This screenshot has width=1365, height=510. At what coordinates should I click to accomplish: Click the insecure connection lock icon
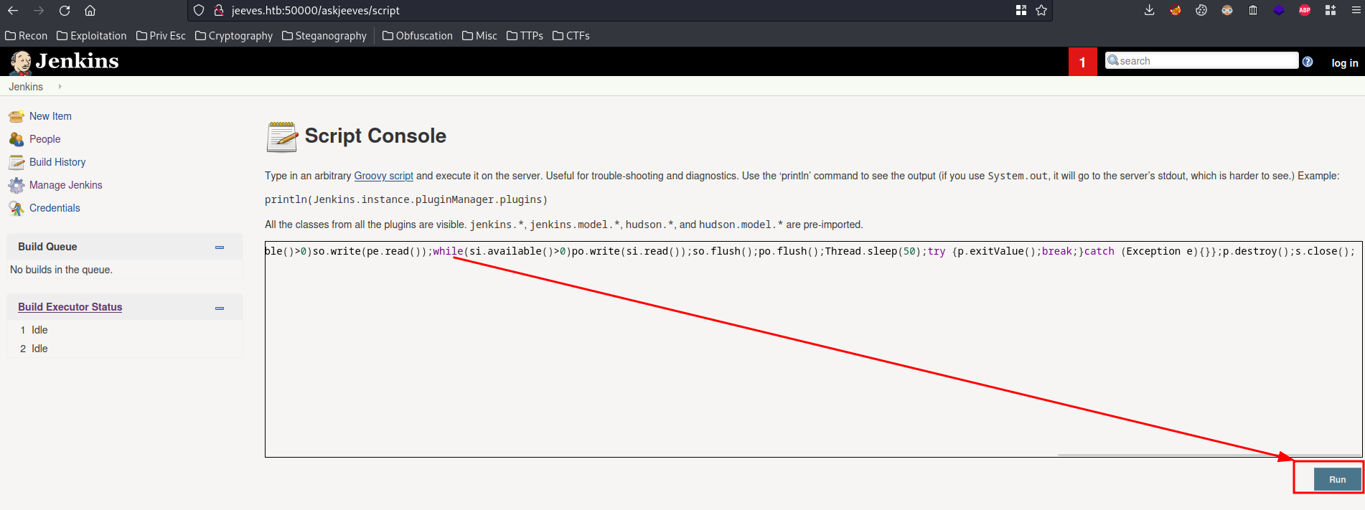coord(219,10)
